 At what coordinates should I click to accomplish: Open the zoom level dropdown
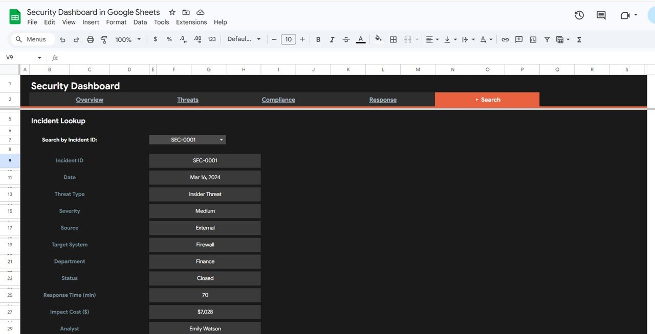[127, 39]
